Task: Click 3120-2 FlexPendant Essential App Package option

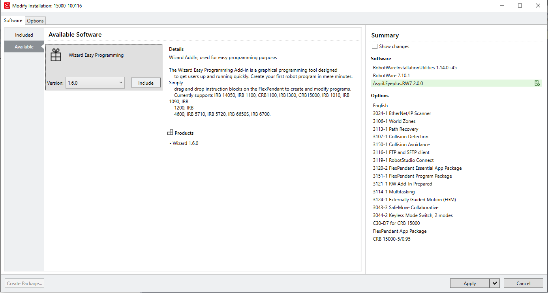Action: [x=417, y=168]
